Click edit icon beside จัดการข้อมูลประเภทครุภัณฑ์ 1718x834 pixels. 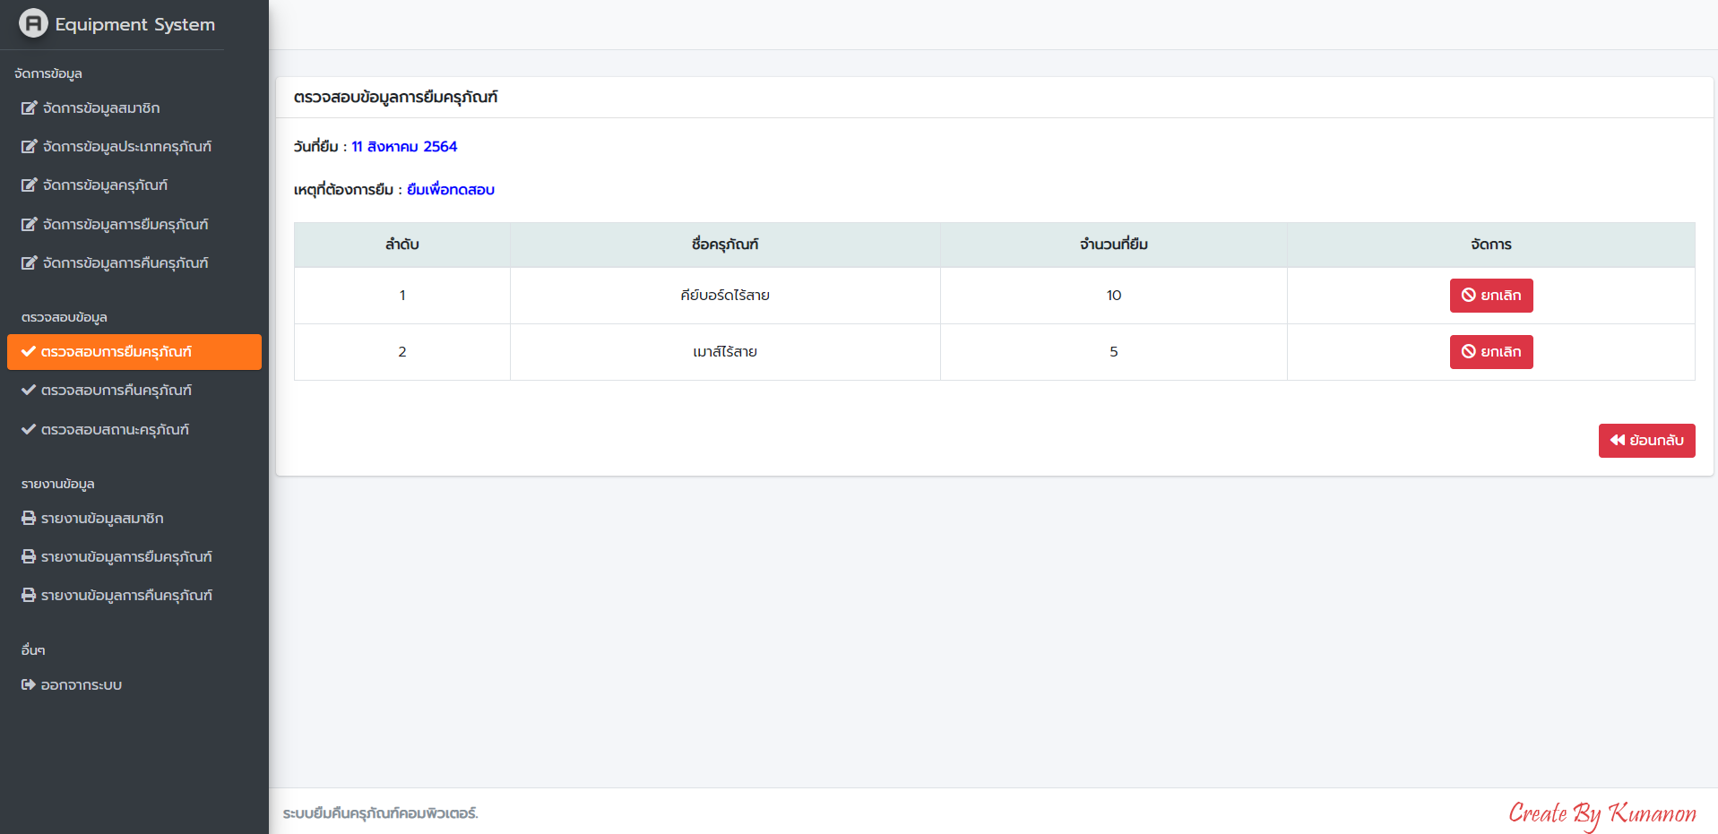[29, 147]
